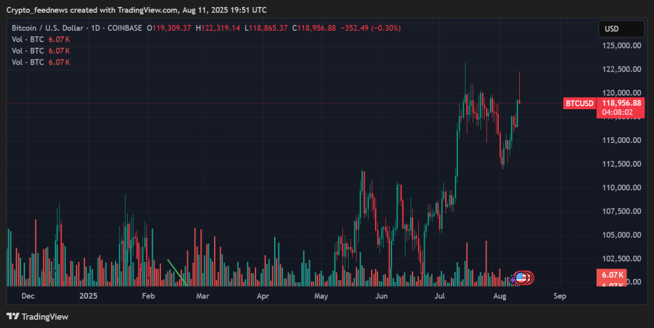Click the Jul label on time axis
Viewport: 654px width, 328px height.
[x=440, y=296]
